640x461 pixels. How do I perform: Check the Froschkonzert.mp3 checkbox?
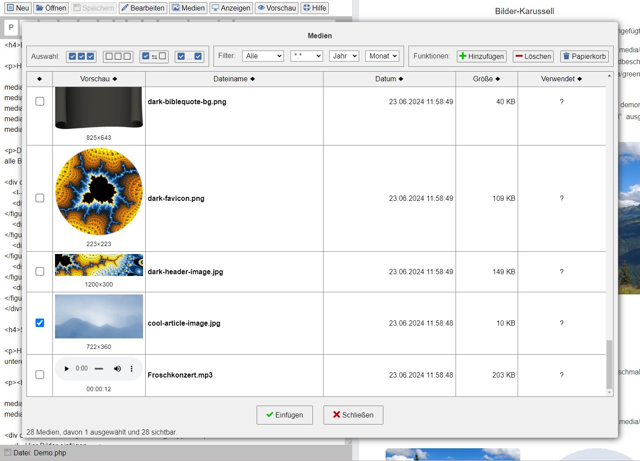pyautogui.click(x=40, y=375)
